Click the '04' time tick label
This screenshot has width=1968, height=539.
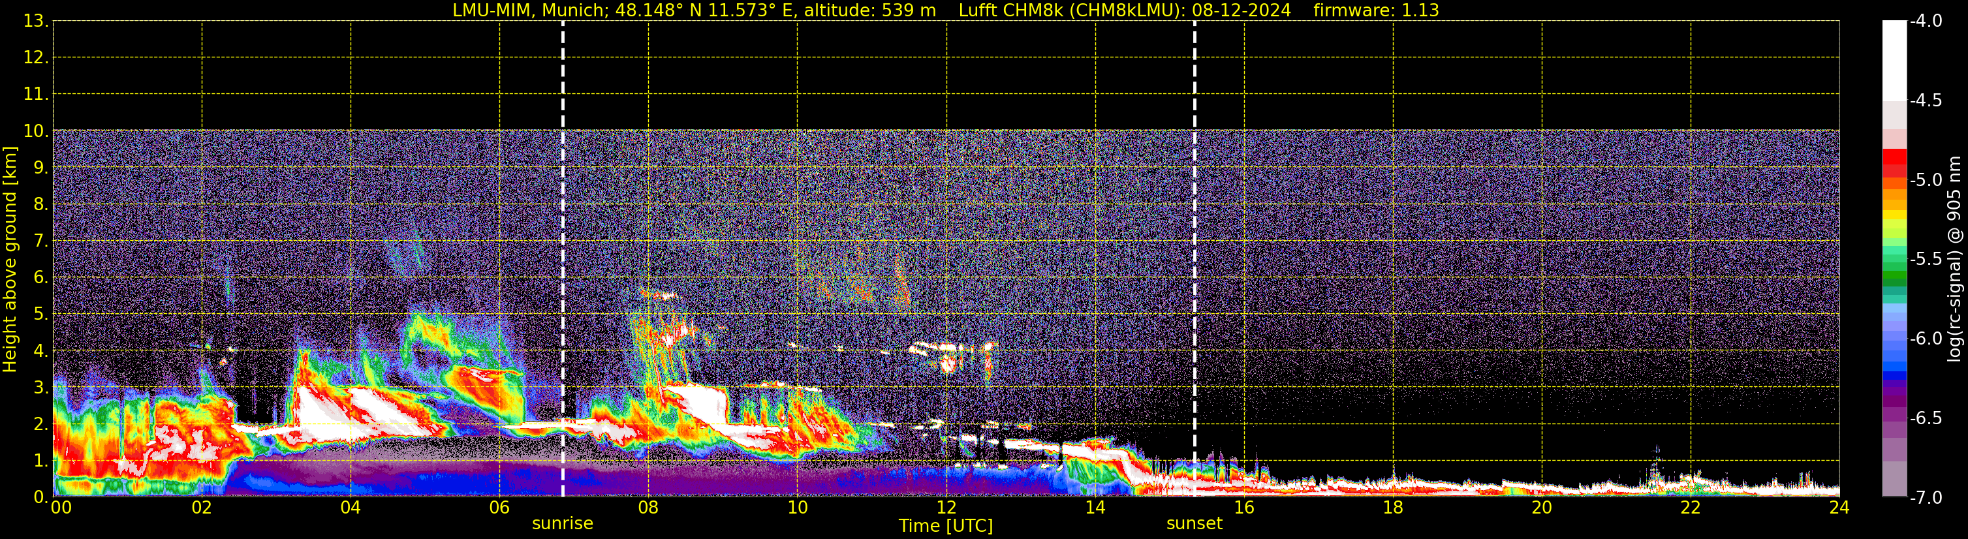click(351, 508)
